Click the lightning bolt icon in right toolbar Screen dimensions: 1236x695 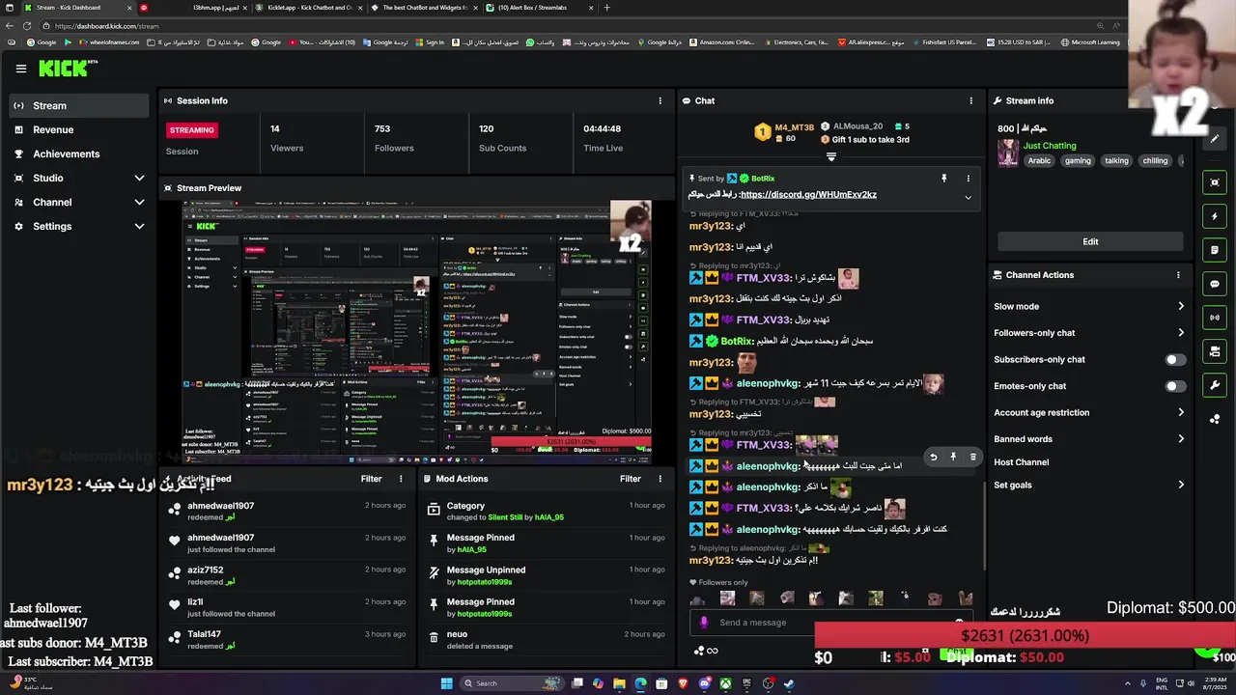click(x=1215, y=216)
